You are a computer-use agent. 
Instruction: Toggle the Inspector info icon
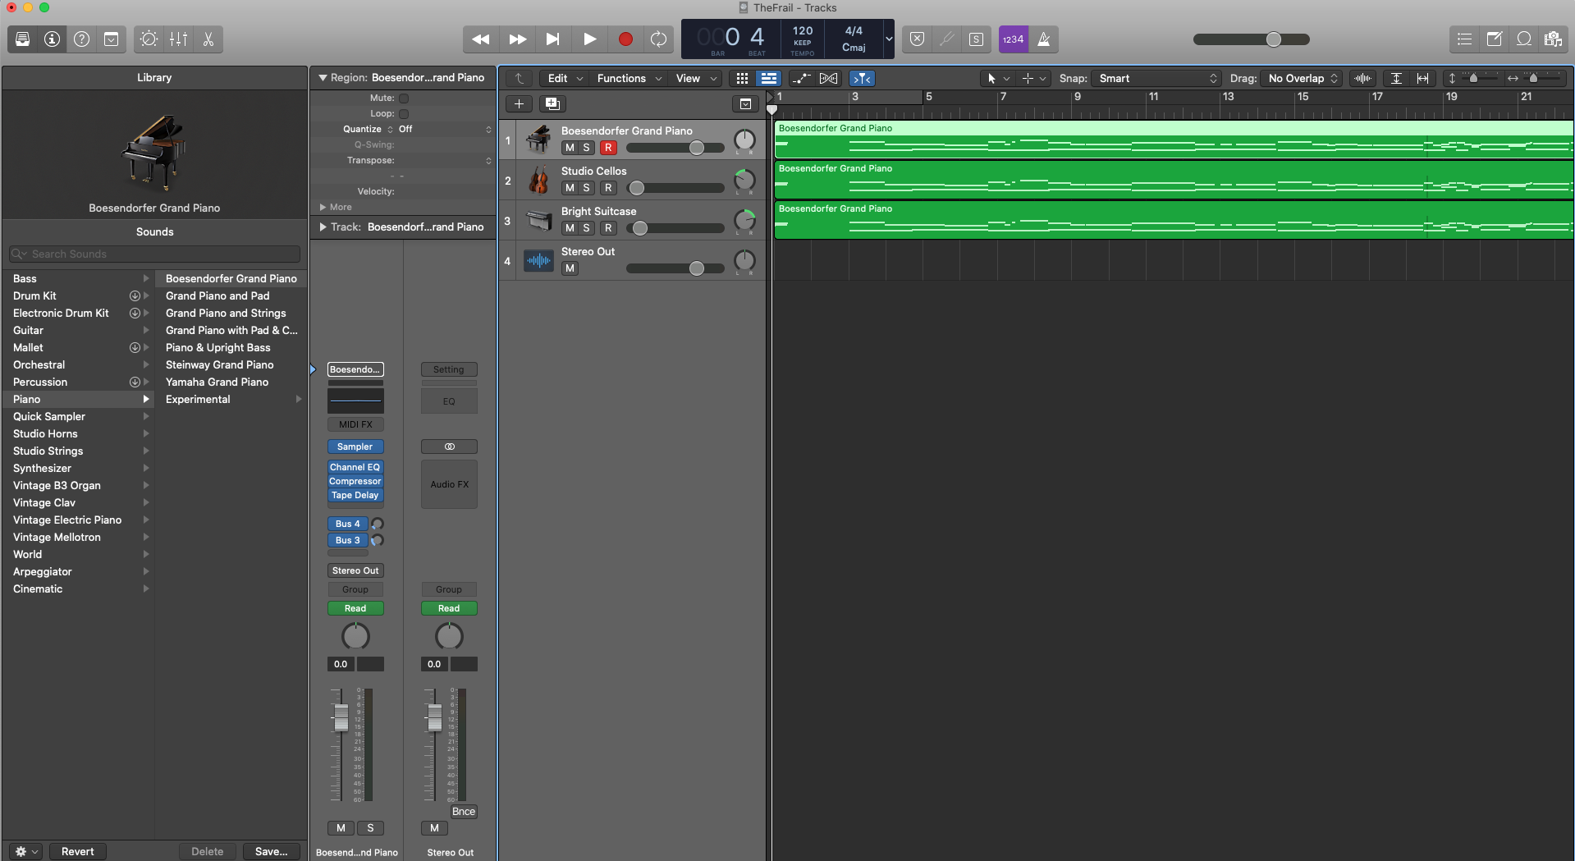(52, 39)
